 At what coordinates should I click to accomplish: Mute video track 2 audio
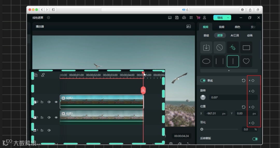click(49, 102)
